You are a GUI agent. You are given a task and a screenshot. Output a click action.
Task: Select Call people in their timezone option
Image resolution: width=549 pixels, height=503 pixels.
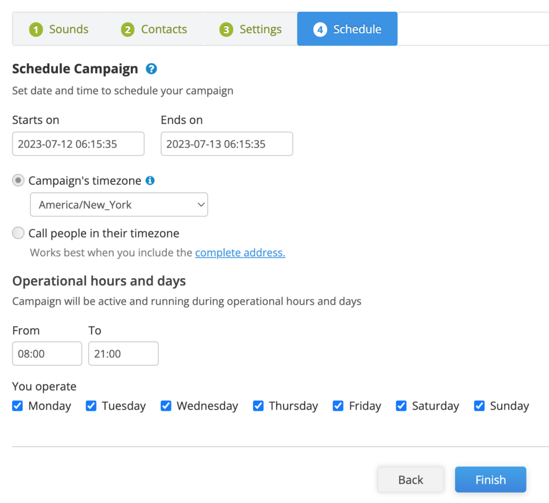(x=18, y=233)
